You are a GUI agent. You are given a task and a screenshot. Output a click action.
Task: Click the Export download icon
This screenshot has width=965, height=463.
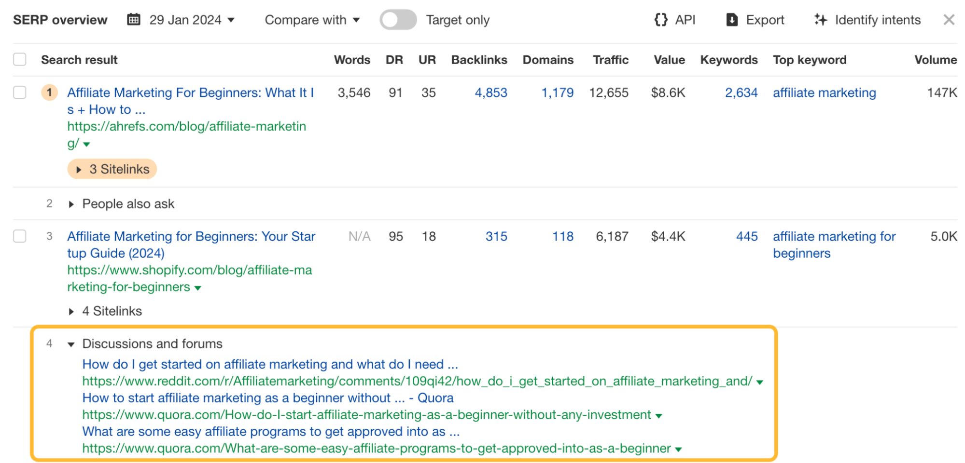point(732,20)
